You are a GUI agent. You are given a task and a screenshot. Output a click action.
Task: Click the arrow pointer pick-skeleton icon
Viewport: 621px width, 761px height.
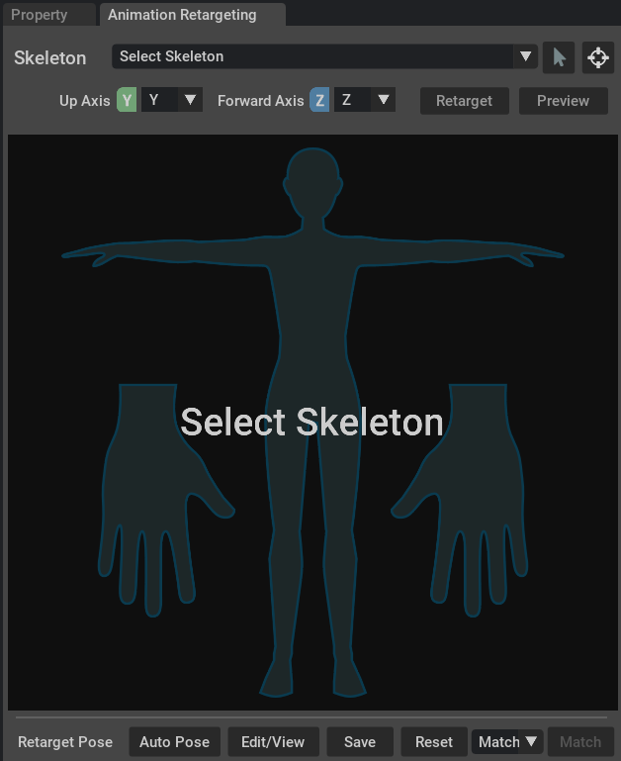pos(559,57)
